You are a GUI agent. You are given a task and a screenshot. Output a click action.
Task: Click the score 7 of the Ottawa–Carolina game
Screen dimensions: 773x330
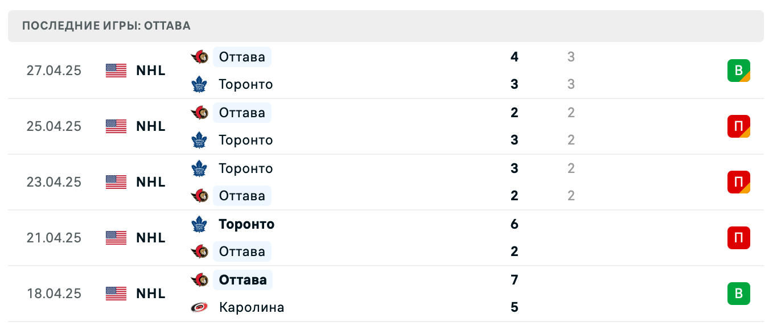tap(514, 279)
